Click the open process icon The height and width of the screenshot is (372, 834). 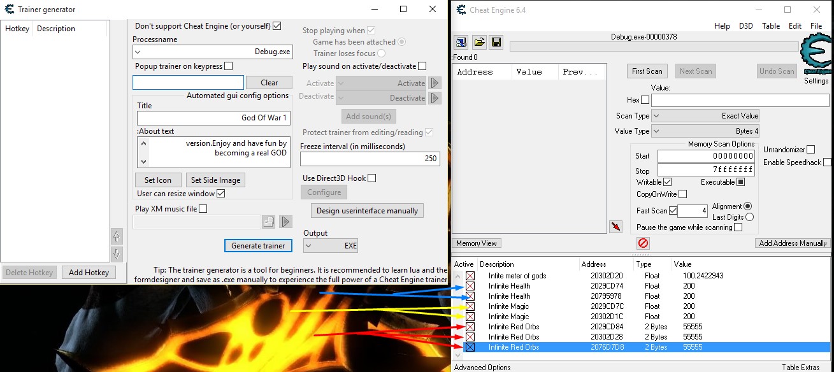click(x=461, y=43)
